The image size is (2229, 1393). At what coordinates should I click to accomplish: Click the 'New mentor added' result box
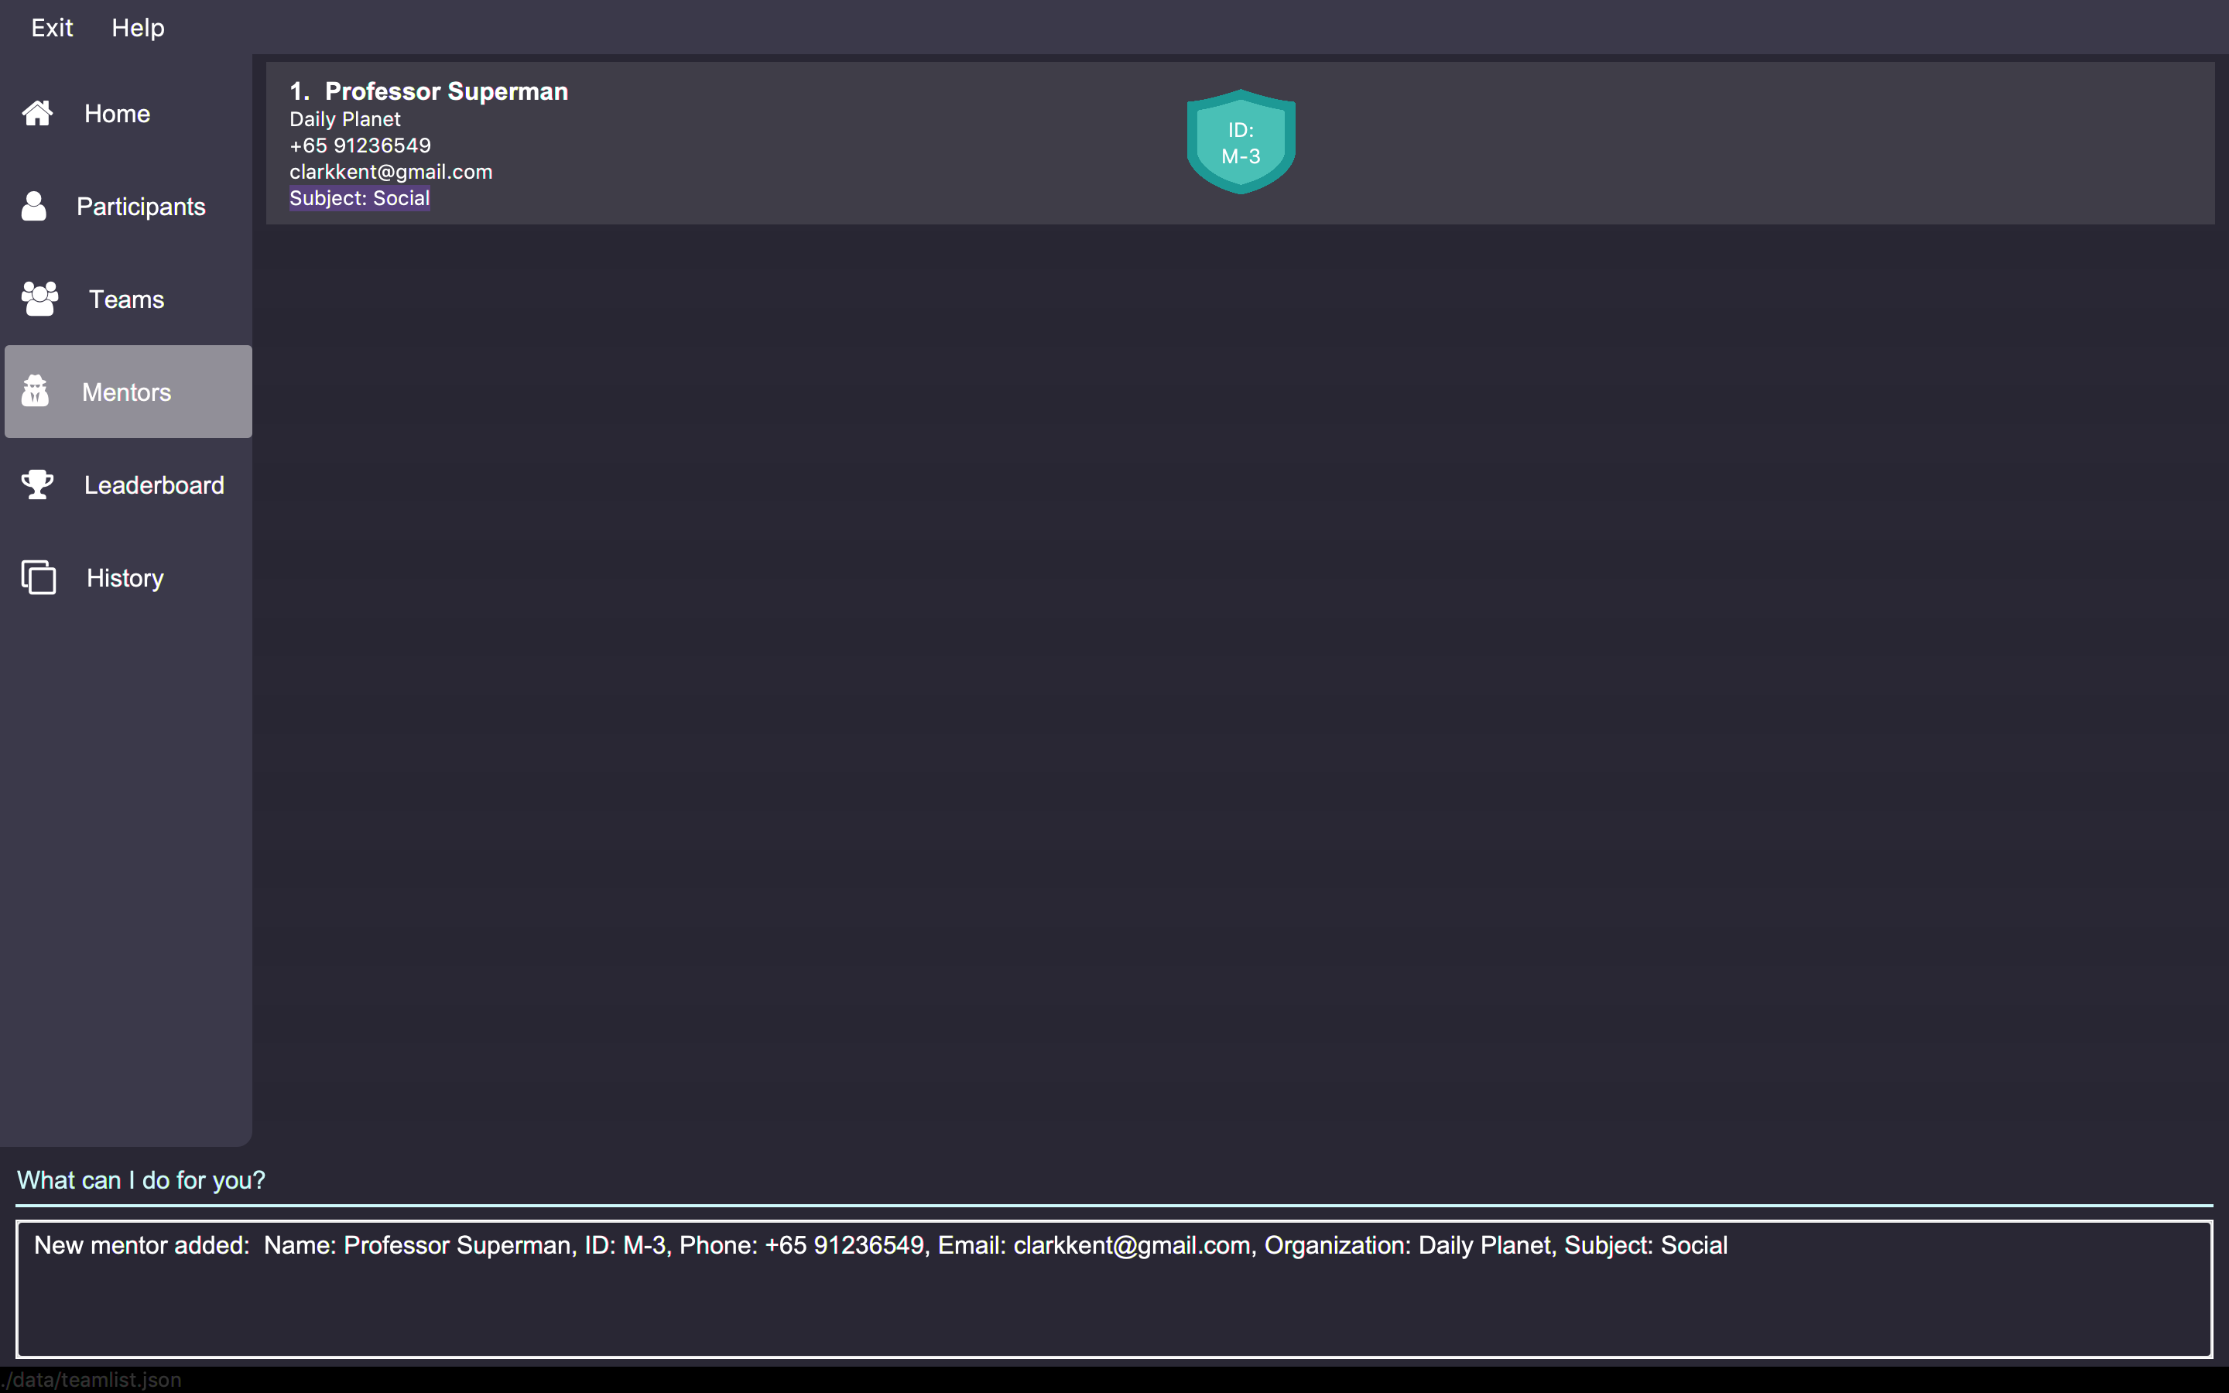coord(1113,1288)
